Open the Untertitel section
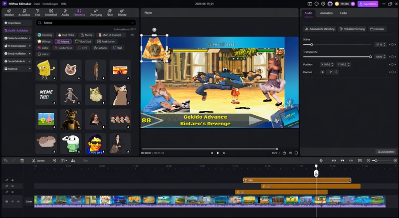399x218 pixels. (x=51, y=12)
